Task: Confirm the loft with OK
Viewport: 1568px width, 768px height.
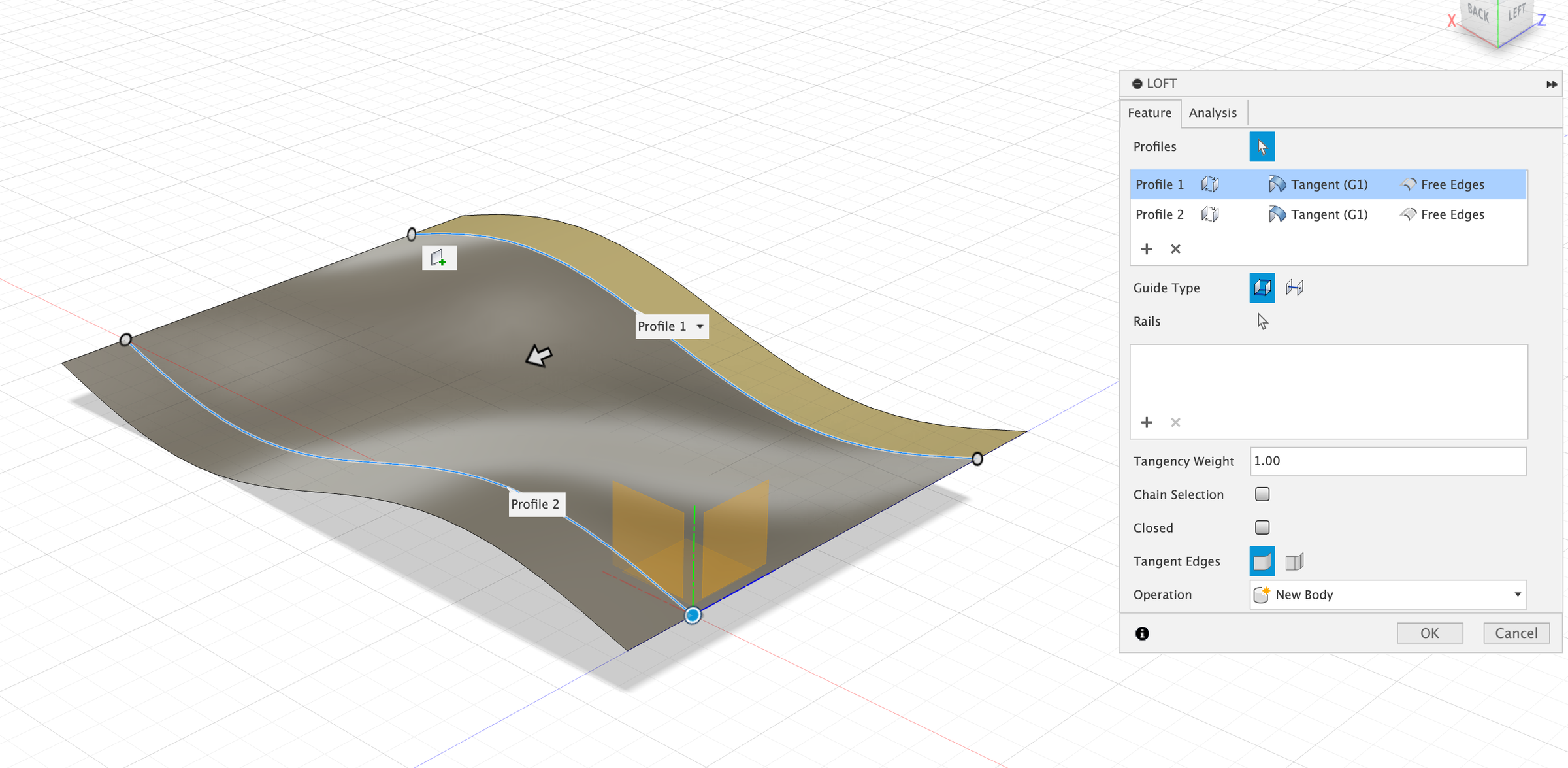Action: point(1429,633)
